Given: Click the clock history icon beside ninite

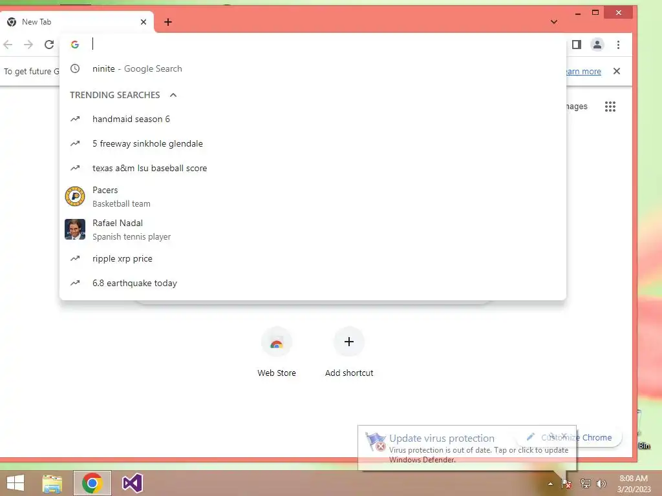Looking at the screenshot, I should tap(75, 68).
